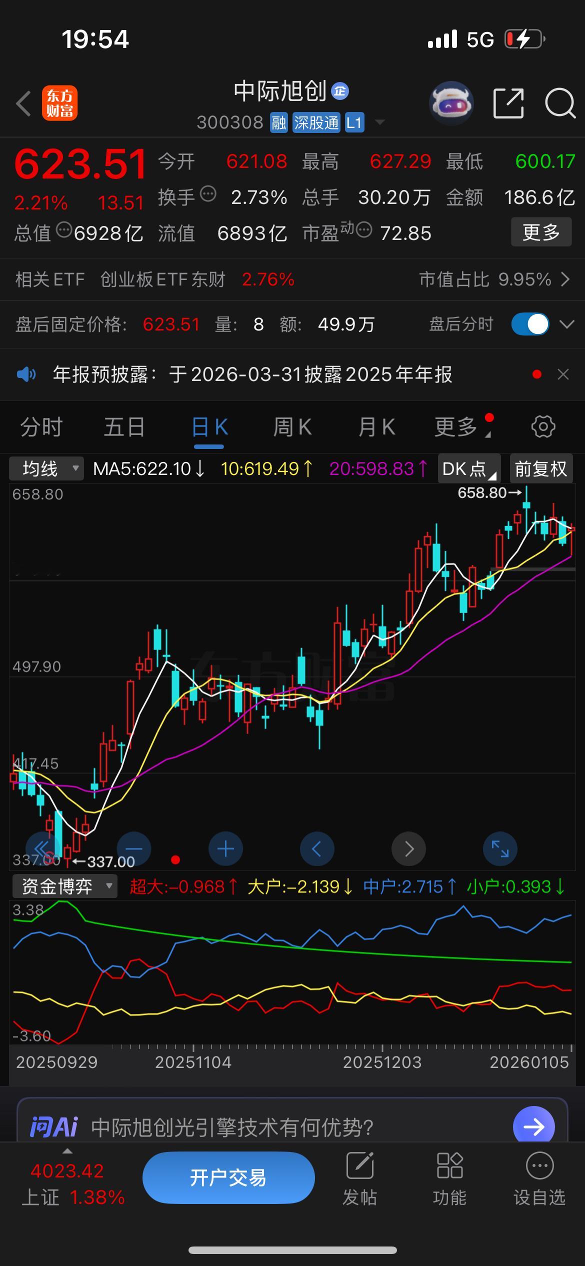Screen dimensions: 585x1266
Task: Open search with the magnifier icon
Action: (x=560, y=103)
